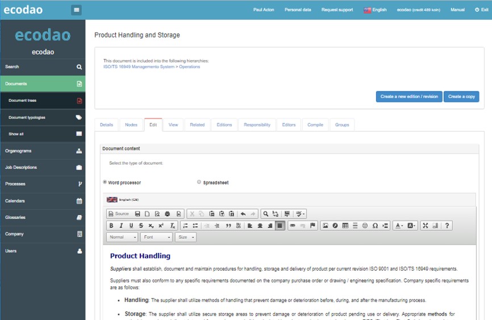
Task: Select all content in the editor
Action: pos(287,214)
